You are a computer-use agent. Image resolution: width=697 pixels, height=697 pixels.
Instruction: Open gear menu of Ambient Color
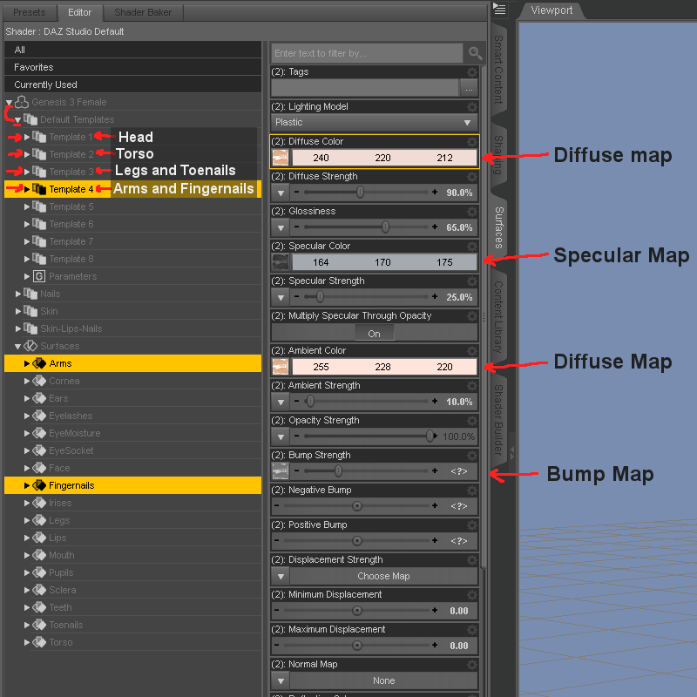(471, 351)
